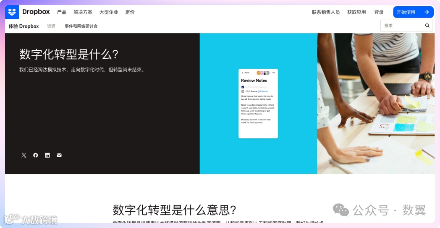
Task: Click the Dropbox logo icon
Action: coord(12,12)
